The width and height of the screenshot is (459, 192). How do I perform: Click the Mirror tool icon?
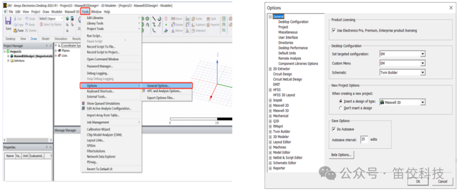pyautogui.click(x=173, y=31)
